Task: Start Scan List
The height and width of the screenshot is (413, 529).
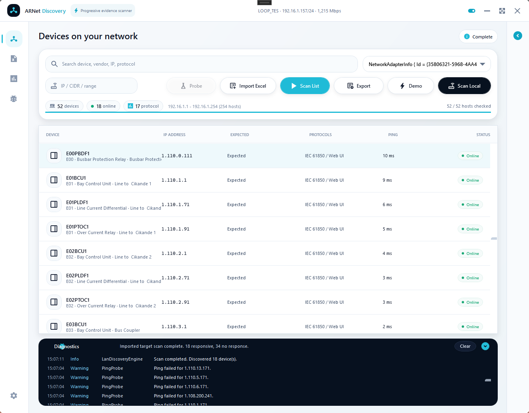Action: 305,86
